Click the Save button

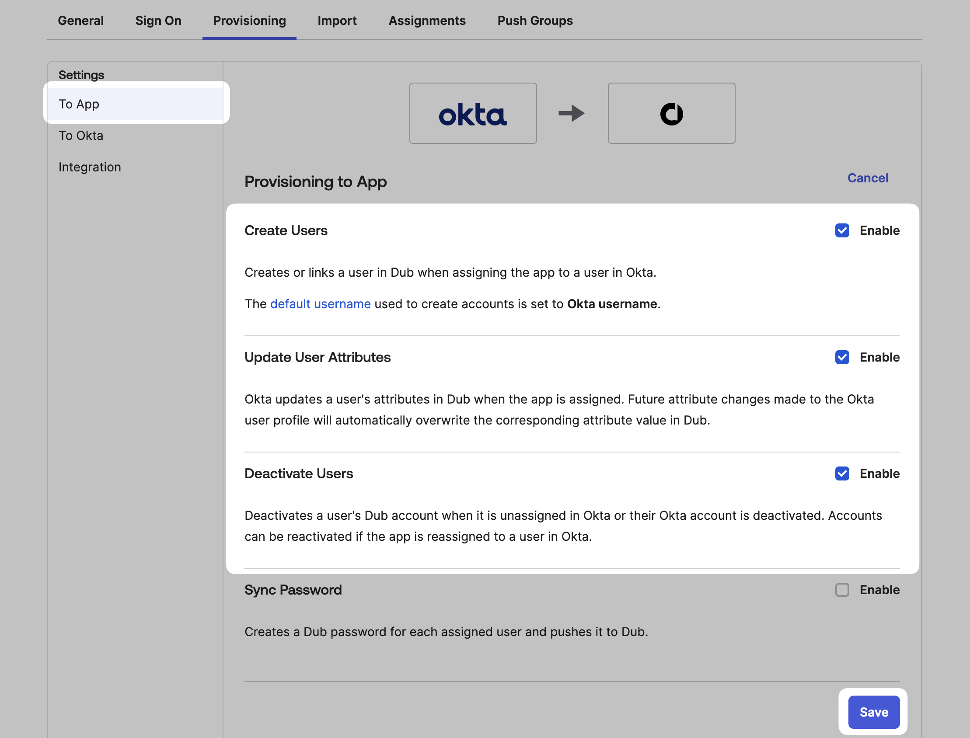coord(874,712)
